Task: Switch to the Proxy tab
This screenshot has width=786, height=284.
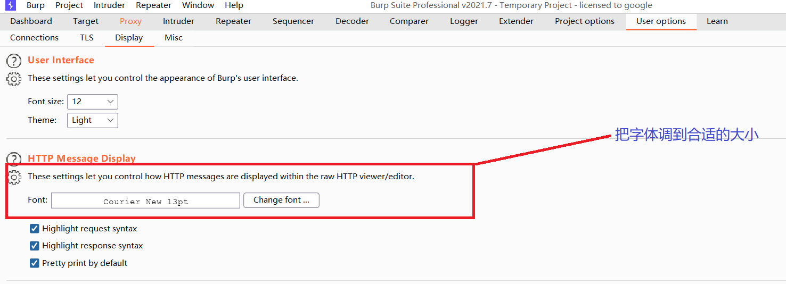Action: 130,21
